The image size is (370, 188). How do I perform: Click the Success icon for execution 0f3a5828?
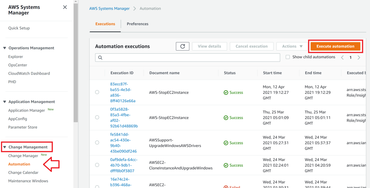coord(226,118)
